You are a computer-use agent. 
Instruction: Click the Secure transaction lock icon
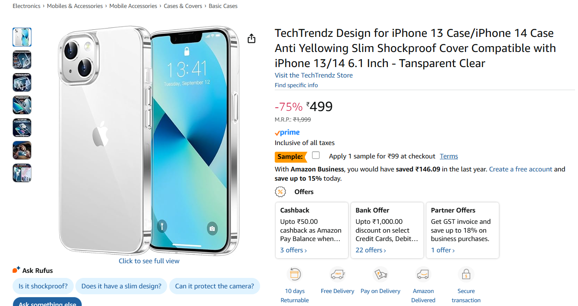coord(466,275)
